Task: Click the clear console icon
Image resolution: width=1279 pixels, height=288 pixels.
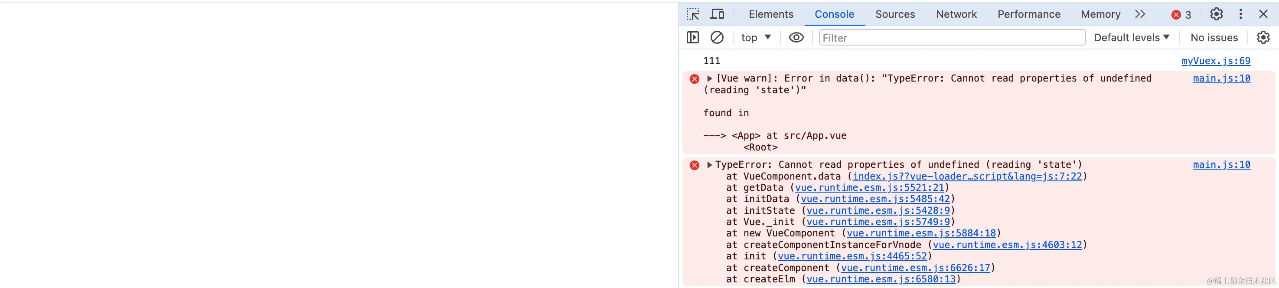Action: pos(717,37)
